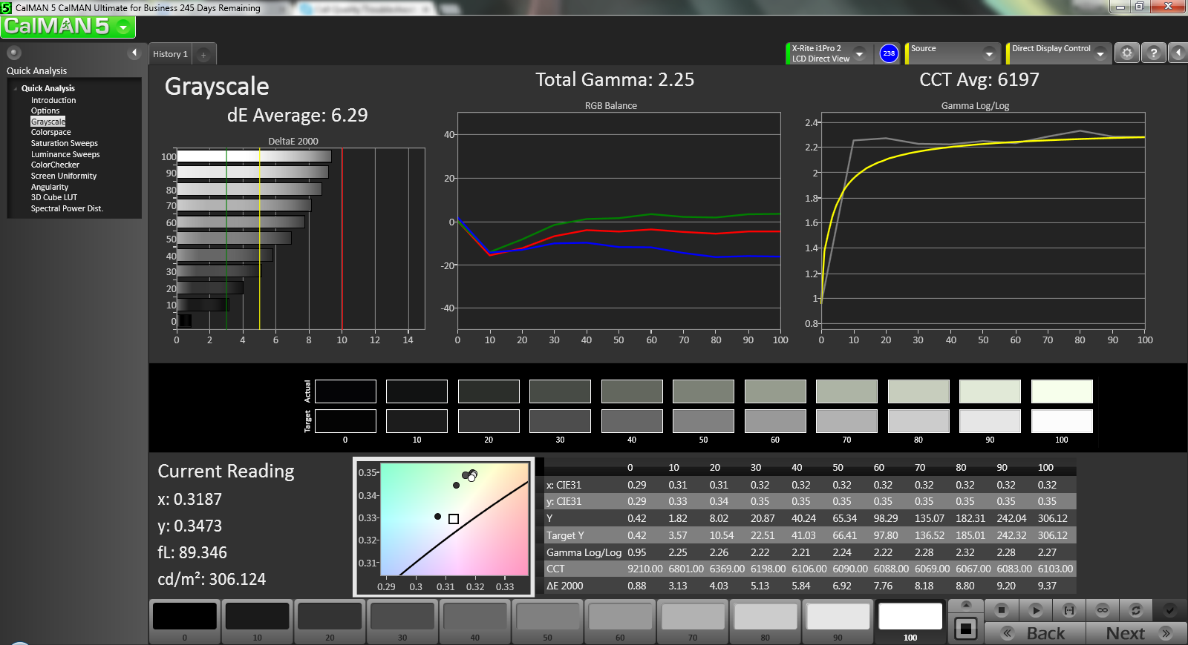Click the black square pattern window icon

point(966,629)
